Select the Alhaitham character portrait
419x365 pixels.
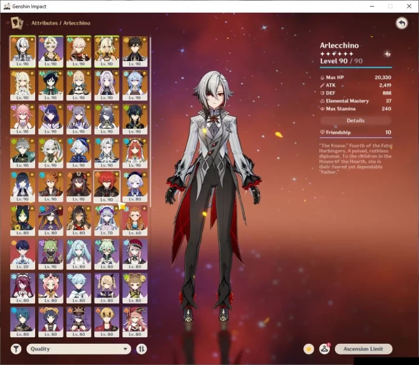(23, 153)
